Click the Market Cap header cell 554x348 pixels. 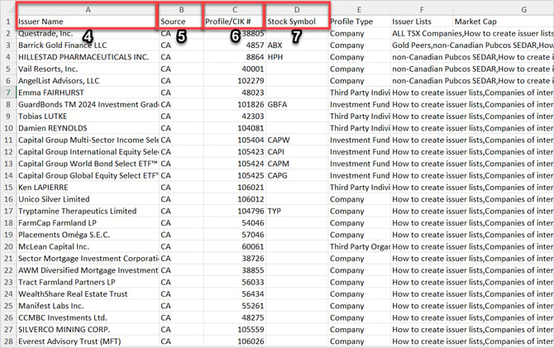click(504, 21)
